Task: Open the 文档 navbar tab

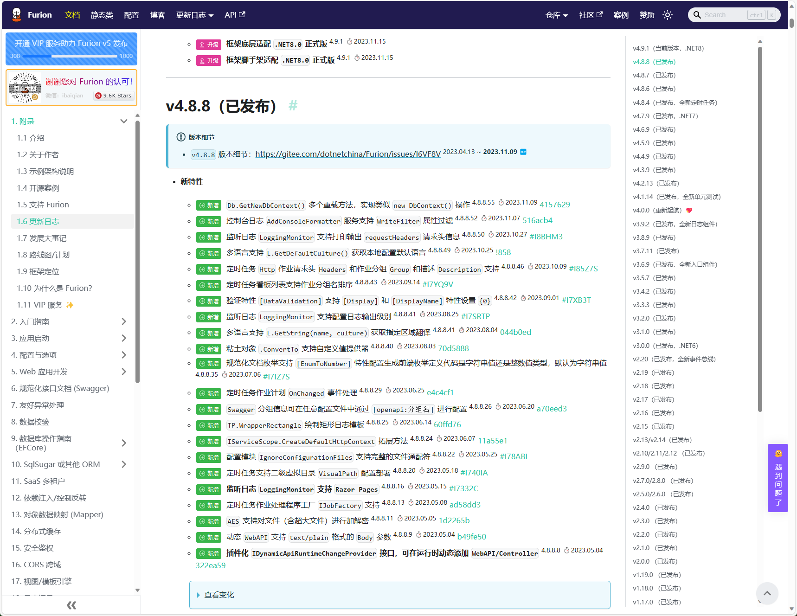Action: click(x=72, y=15)
